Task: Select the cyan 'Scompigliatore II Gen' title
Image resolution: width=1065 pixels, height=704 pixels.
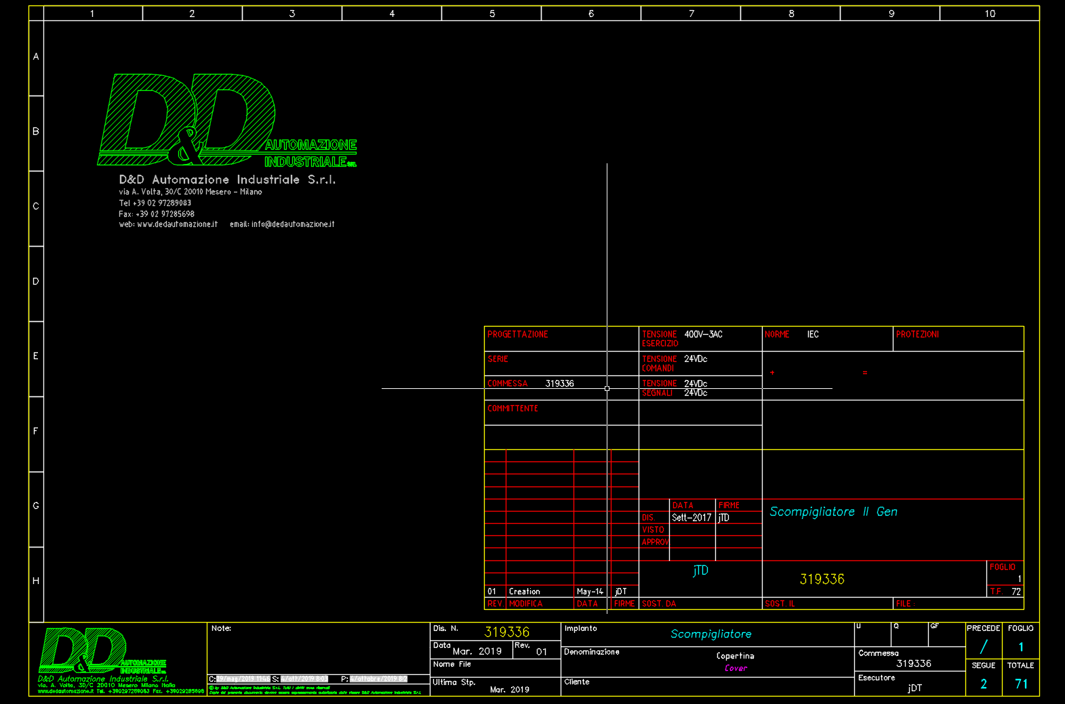Action: tap(833, 512)
